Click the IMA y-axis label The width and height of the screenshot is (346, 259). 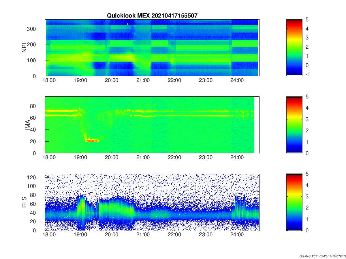click(28, 125)
